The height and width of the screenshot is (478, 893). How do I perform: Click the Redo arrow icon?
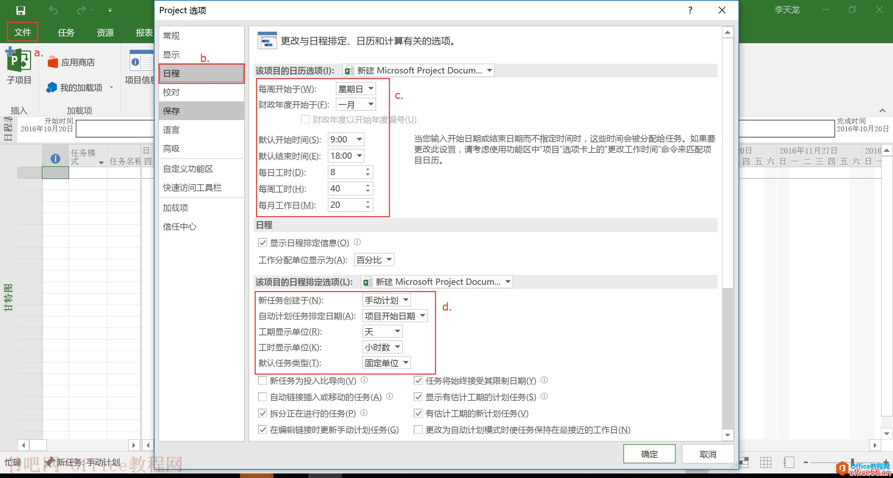coord(81,10)
